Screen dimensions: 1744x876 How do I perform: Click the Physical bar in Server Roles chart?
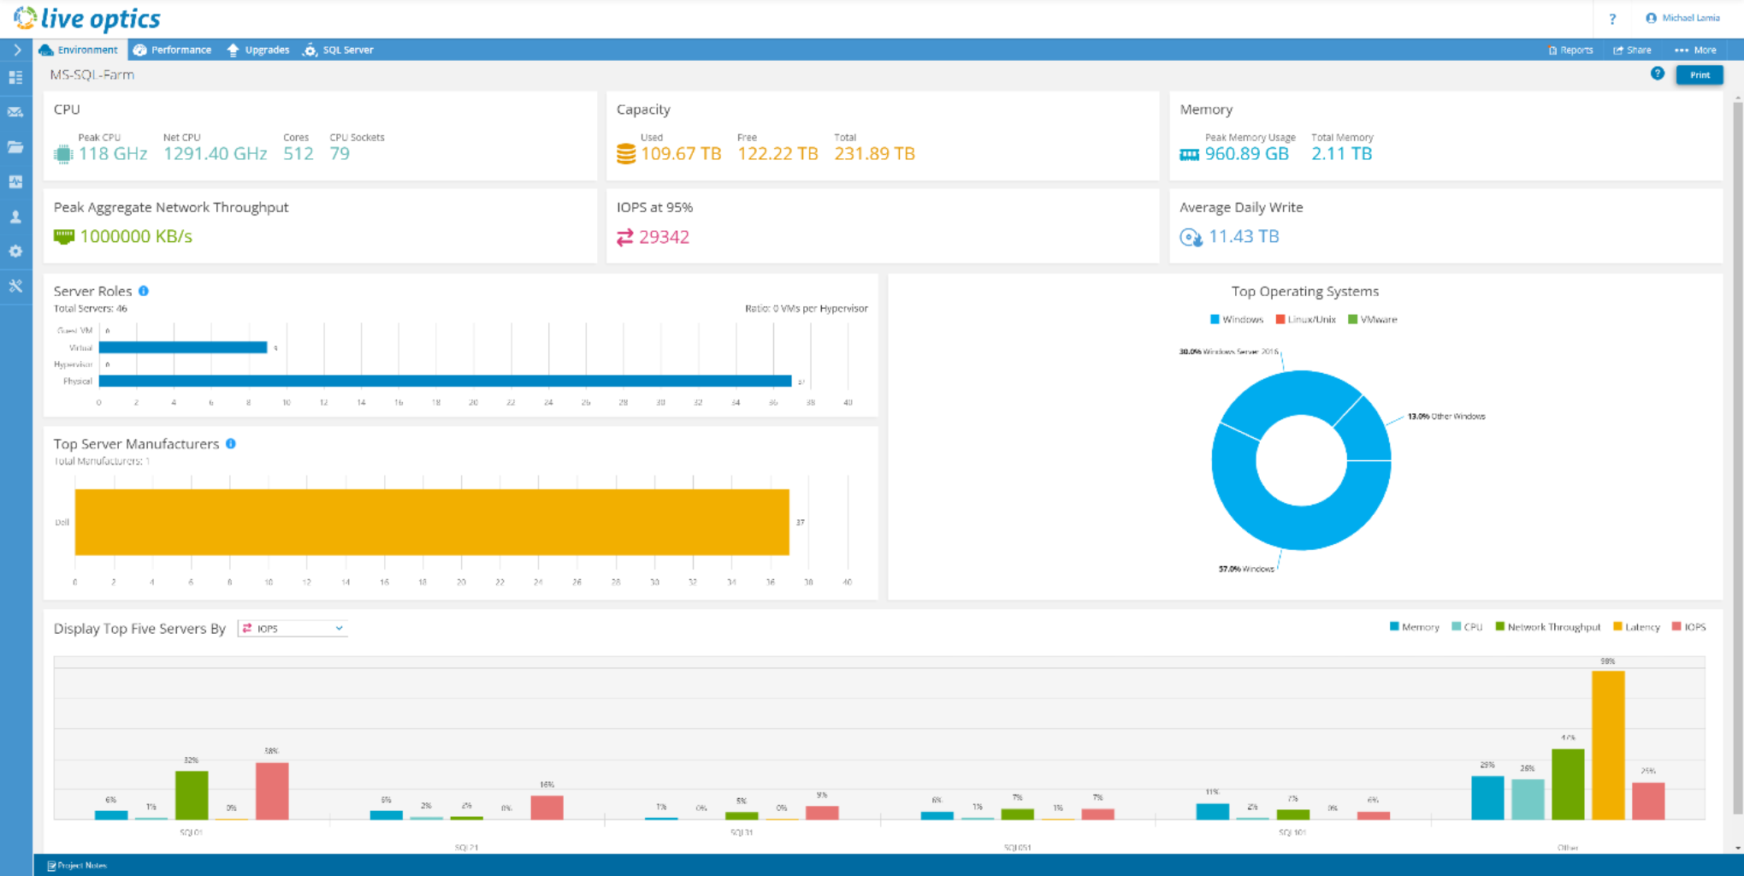pos(446,382)
